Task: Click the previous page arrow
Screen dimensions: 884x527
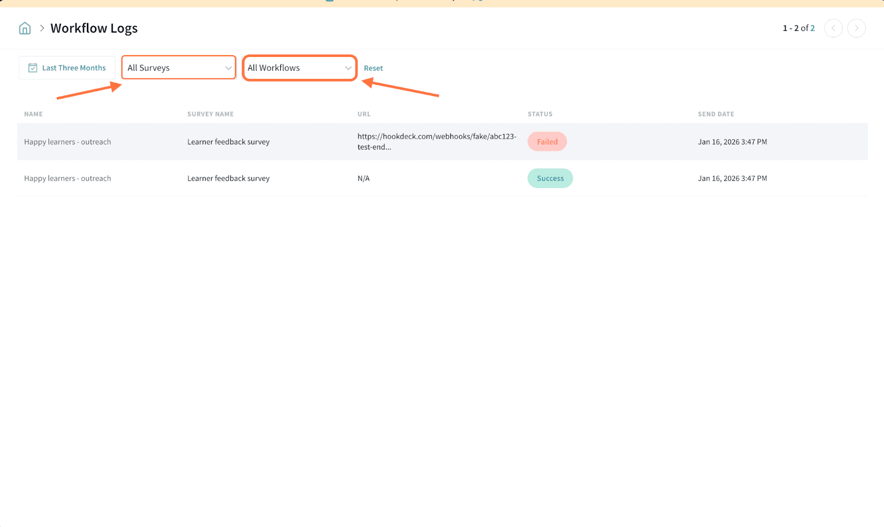Action: (x=833, y=28)
